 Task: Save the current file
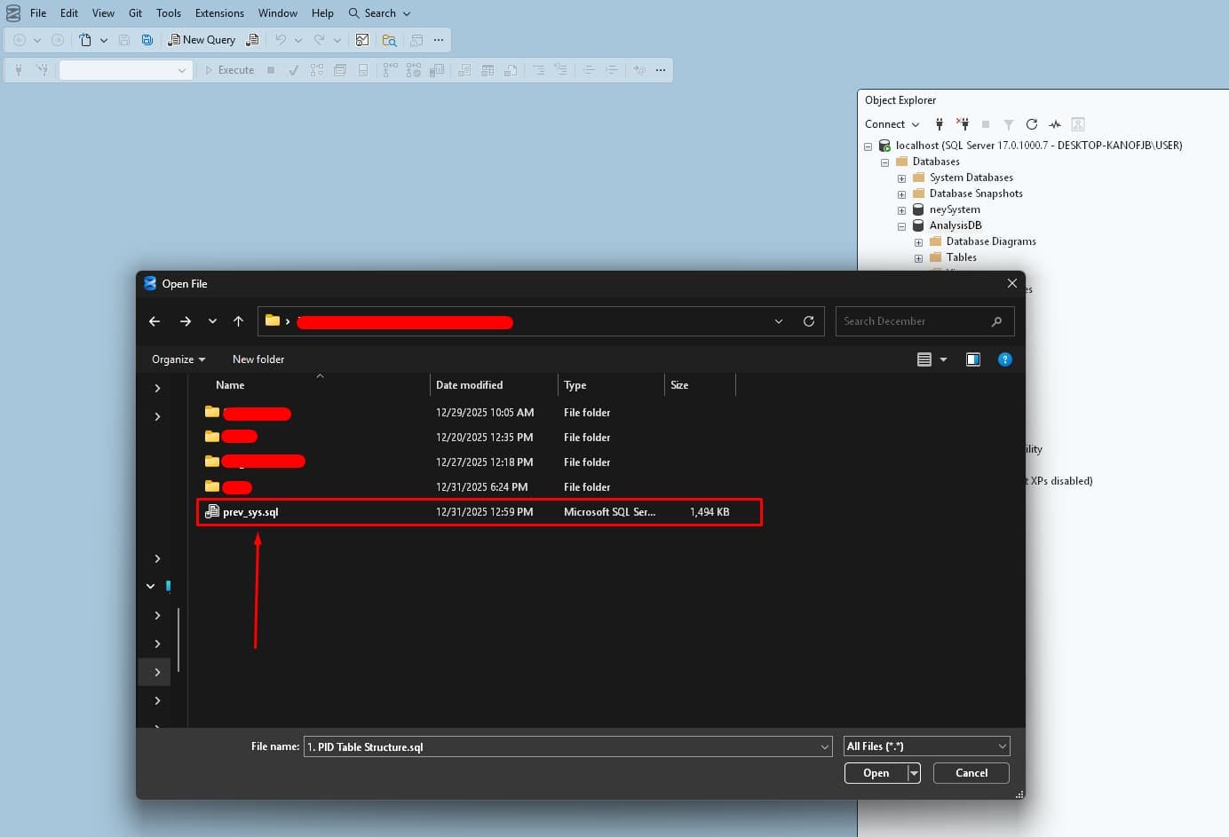(123, 40)
